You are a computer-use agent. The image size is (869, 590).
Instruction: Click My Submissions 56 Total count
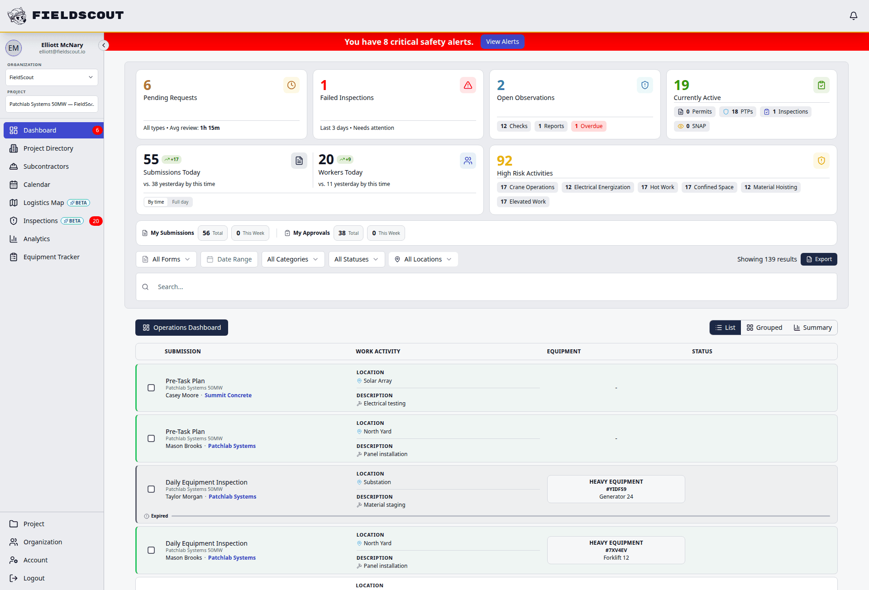[x=213, y=233]
